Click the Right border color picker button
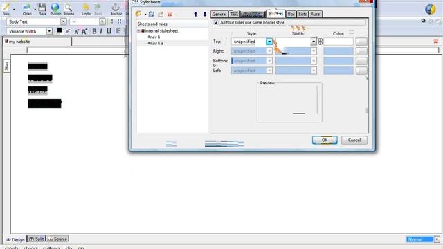The width and height of the screenshot is (443, 249). tap(361, 51)
